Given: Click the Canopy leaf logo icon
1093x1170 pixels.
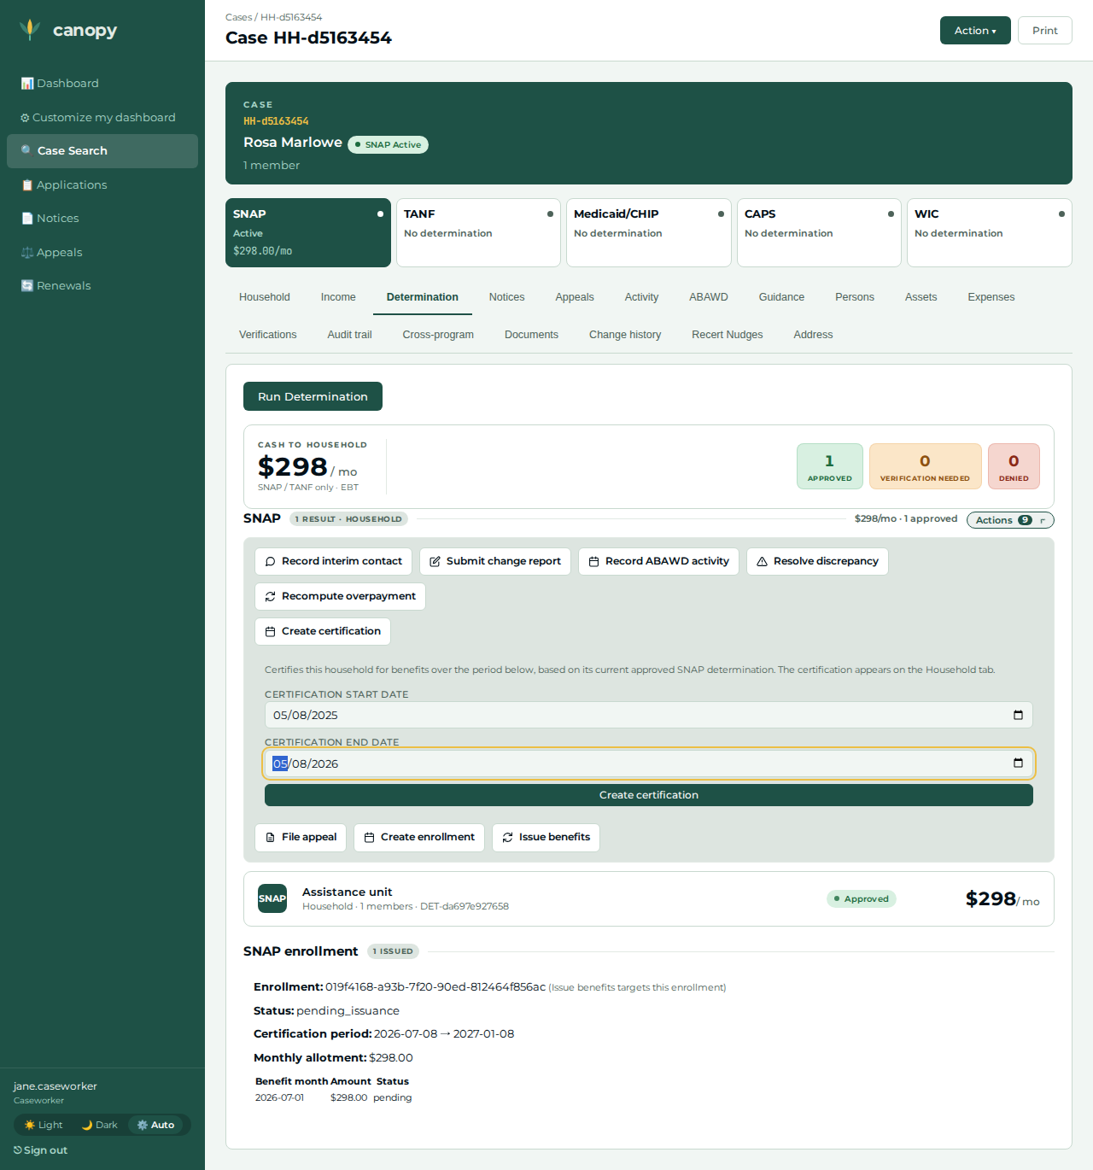Looking at the screenshot, I should tap(30, 30).
